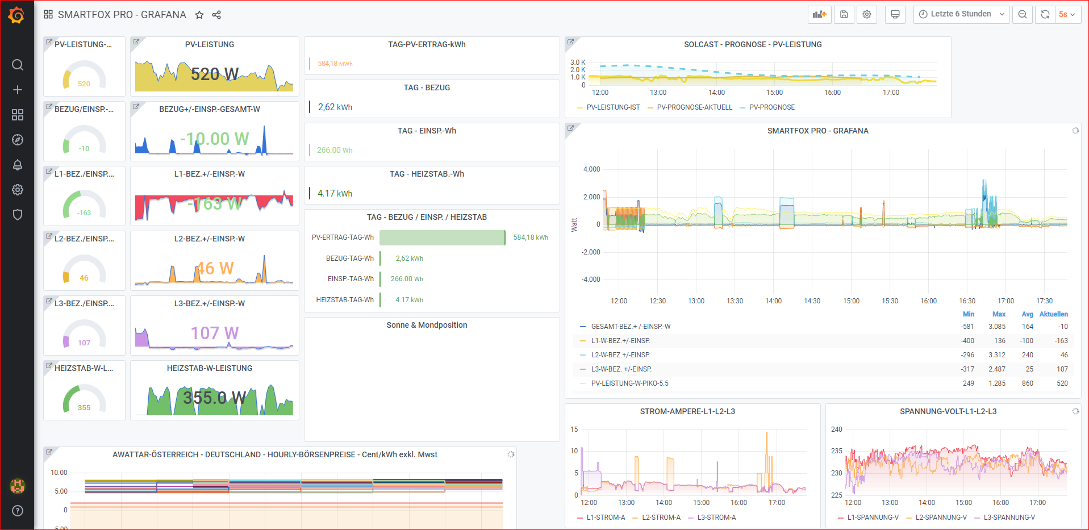The height and width of the screenshot is (530, 1089).
Task: Click the 520 W PV-LEISTUNG stat graph
Action: 214,74
